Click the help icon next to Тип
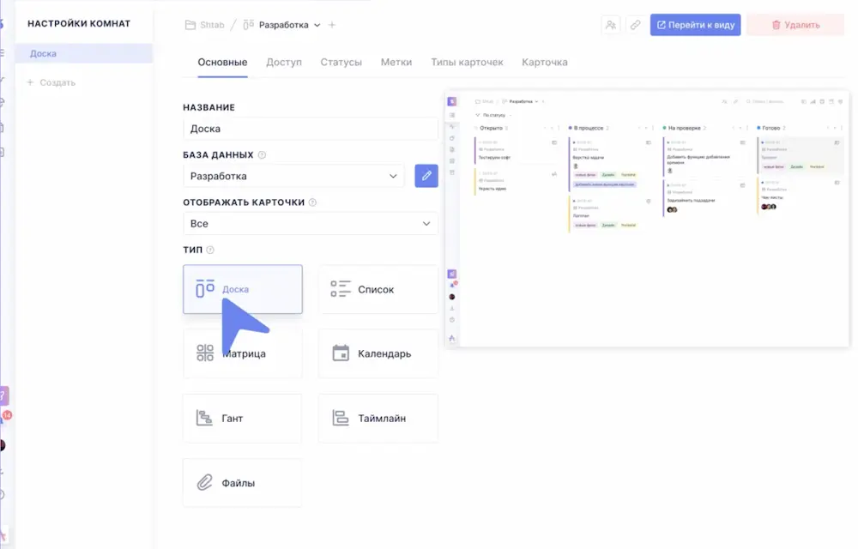 (x=210, y=250)
